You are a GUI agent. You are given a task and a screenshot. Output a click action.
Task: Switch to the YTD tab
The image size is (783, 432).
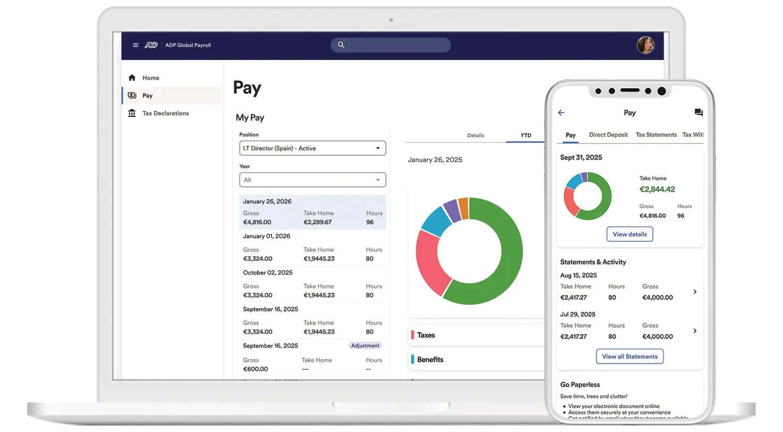pos(526,135)
